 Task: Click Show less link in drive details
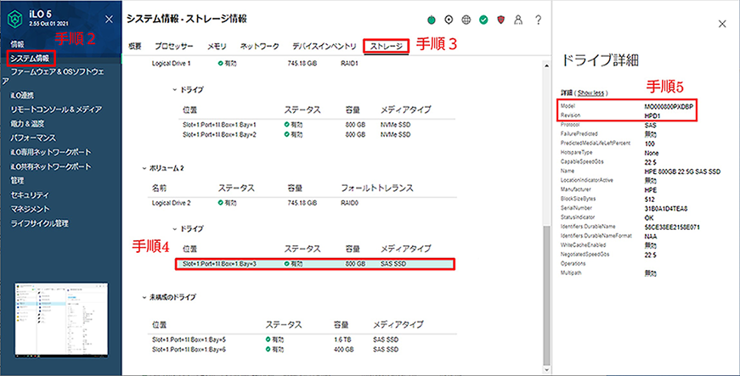590,93
